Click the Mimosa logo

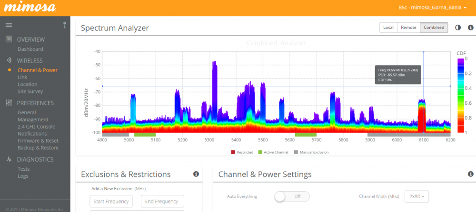30,8
